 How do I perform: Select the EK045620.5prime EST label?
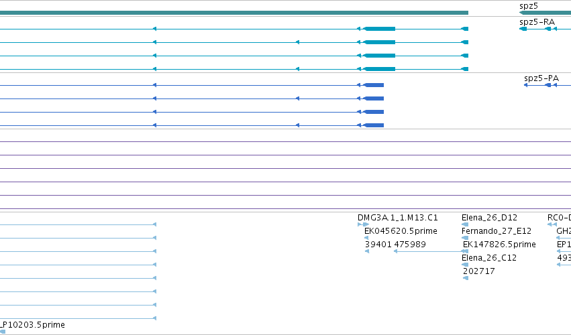click(401, 231)
